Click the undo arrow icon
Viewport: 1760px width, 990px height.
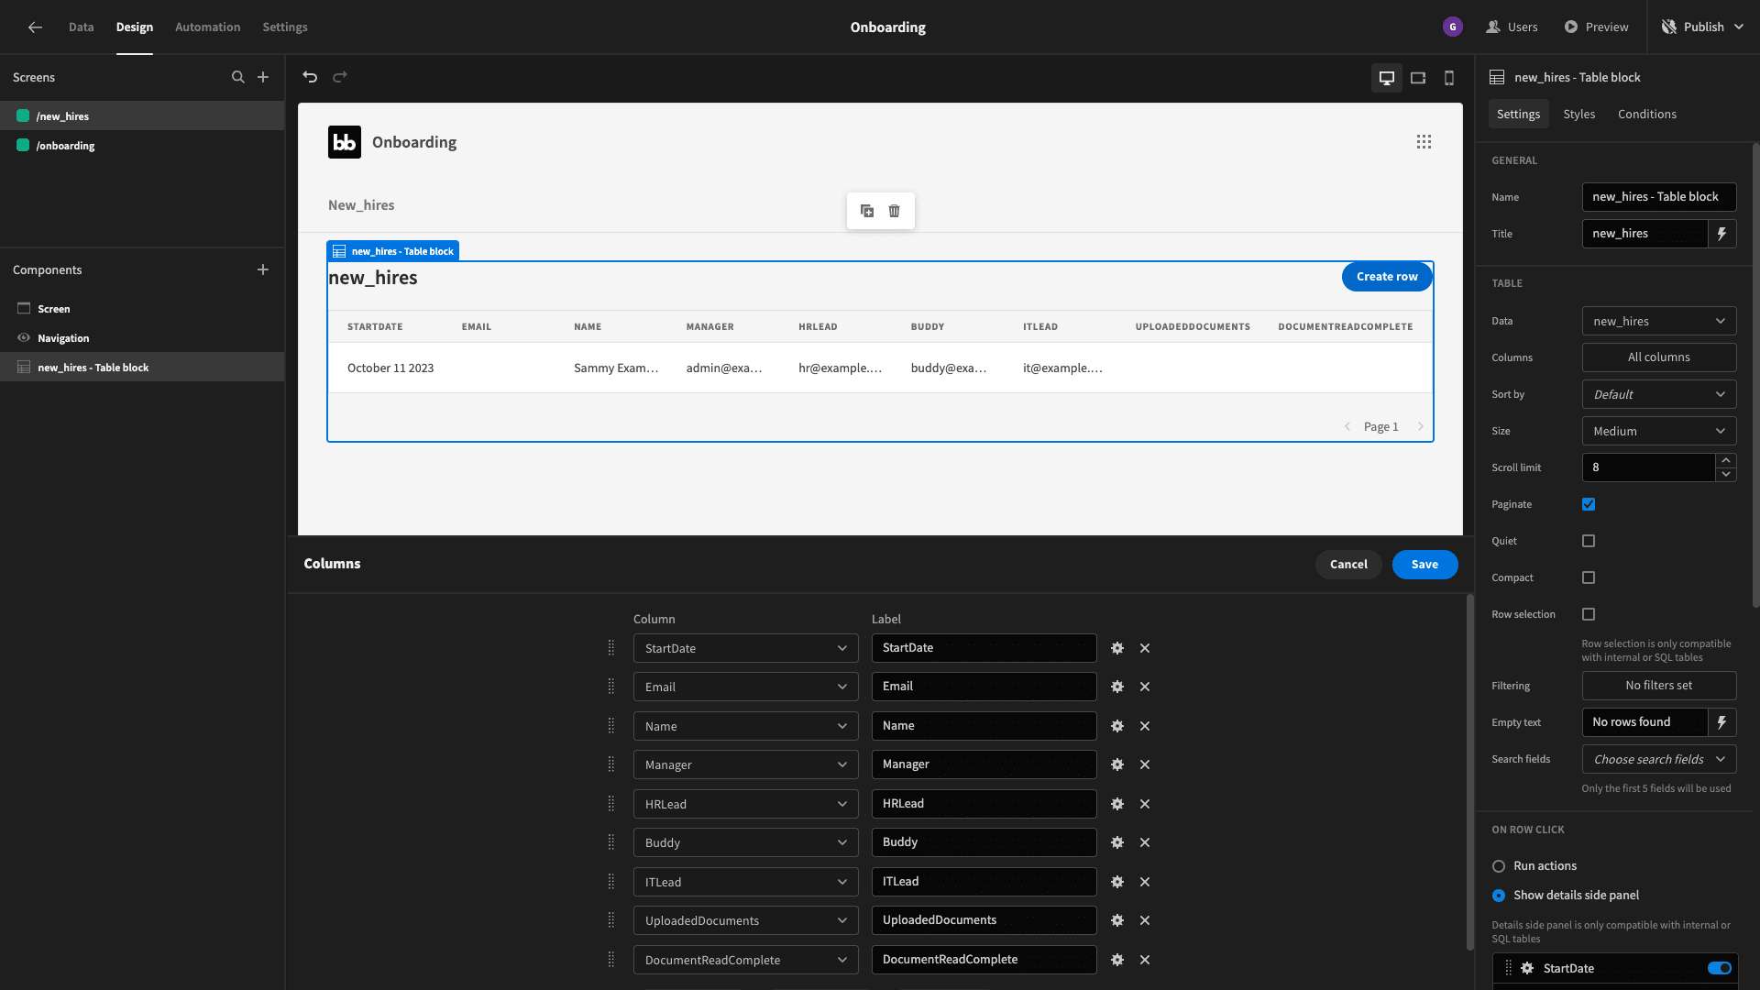point(310,77)
